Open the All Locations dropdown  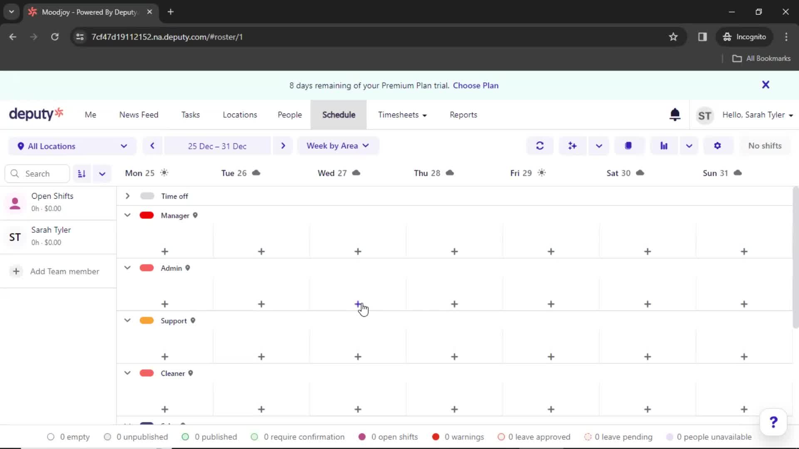(x=72, y=146)
